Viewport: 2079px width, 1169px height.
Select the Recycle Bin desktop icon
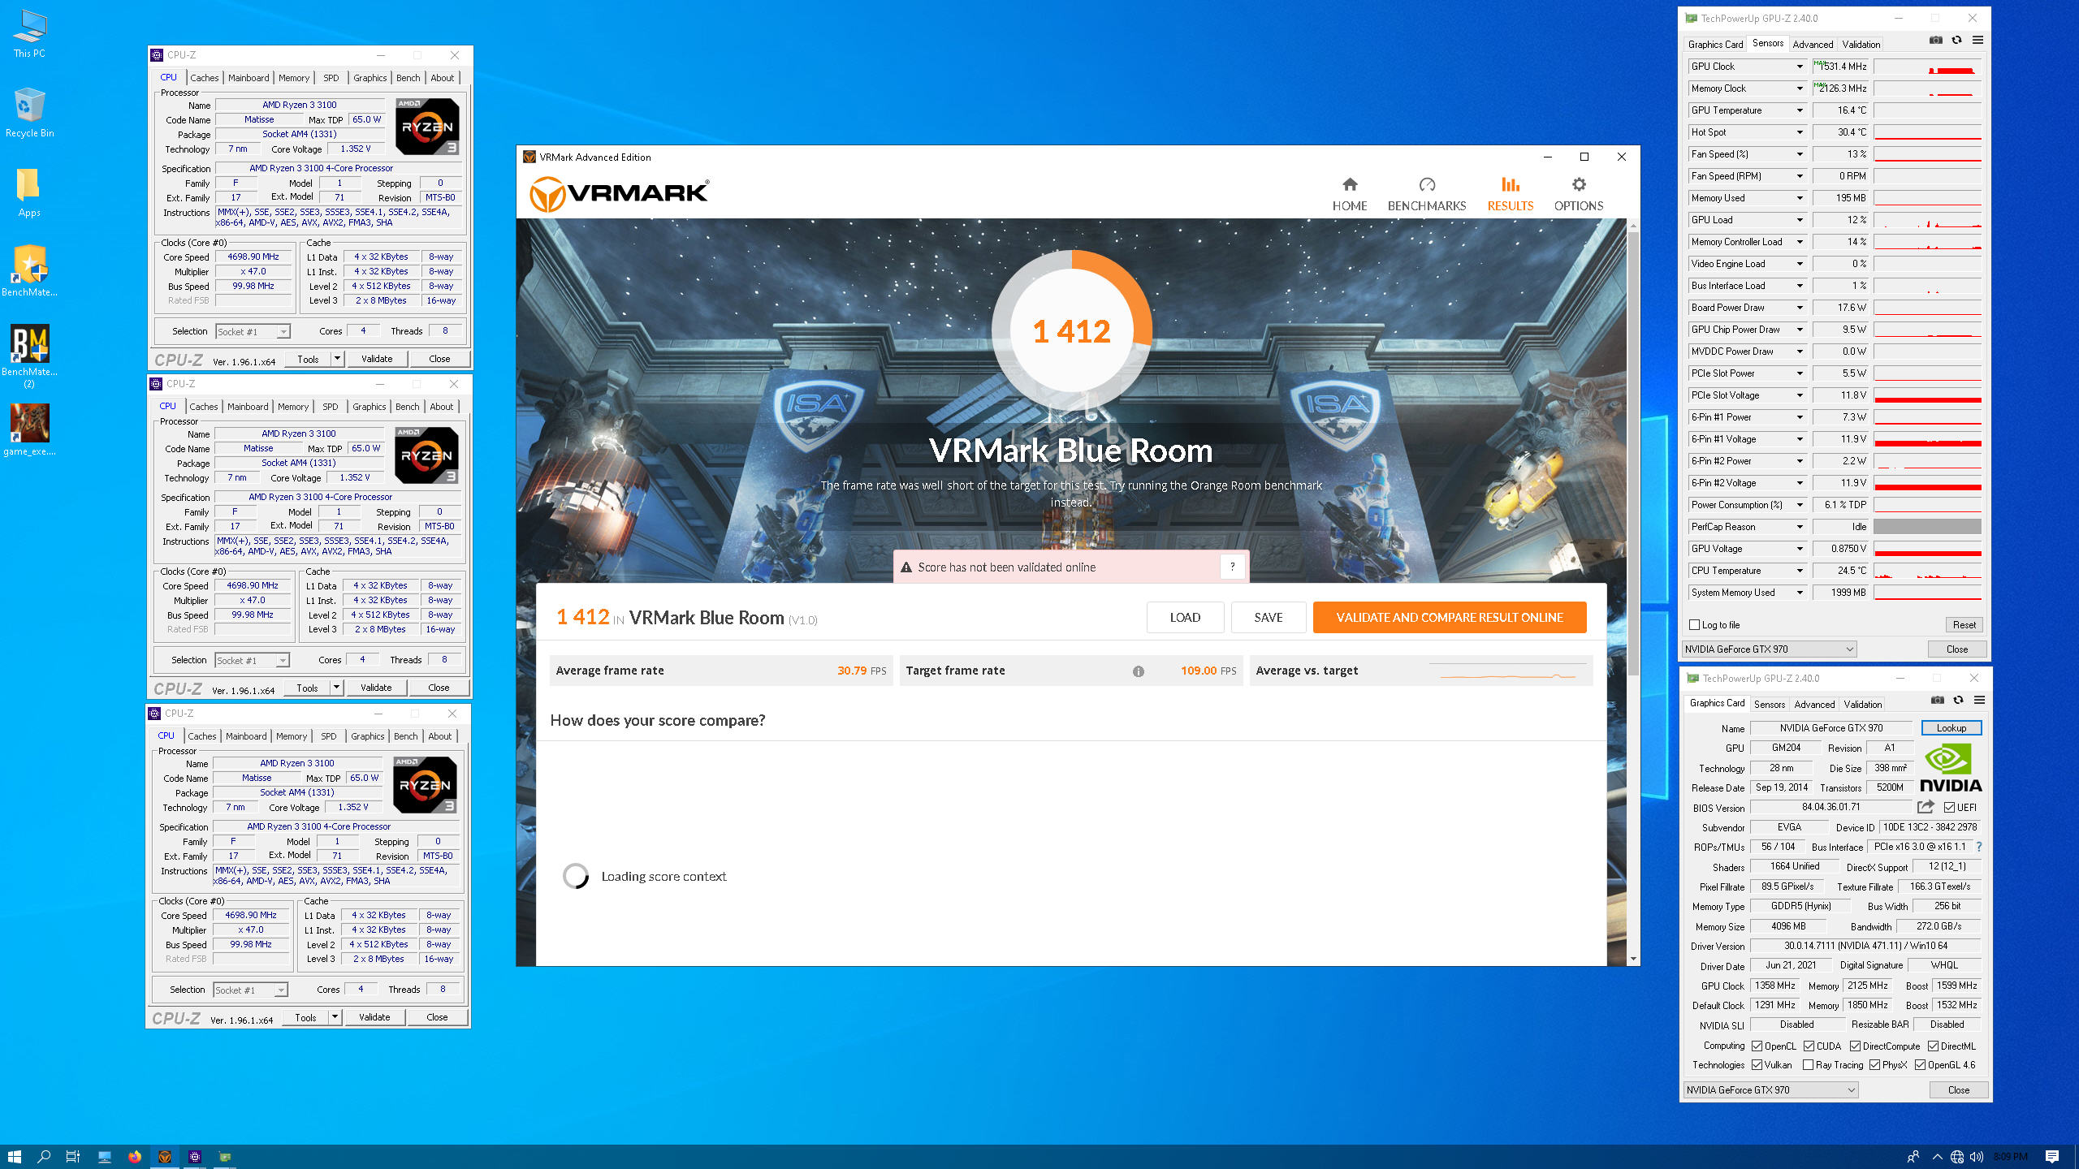click(29, 114)
